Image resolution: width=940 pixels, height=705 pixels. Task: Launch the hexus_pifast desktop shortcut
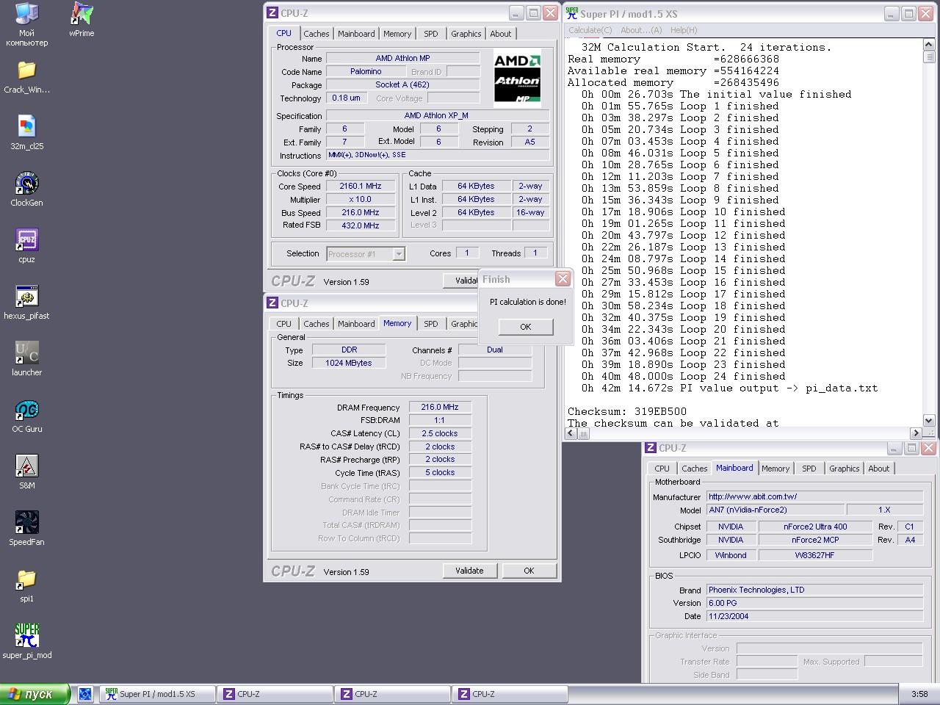click(x=26, y=303)
